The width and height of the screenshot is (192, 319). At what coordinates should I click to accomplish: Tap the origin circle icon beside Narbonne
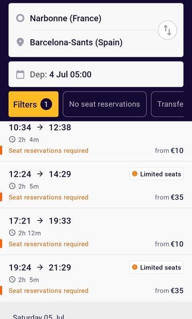point(20,18)
